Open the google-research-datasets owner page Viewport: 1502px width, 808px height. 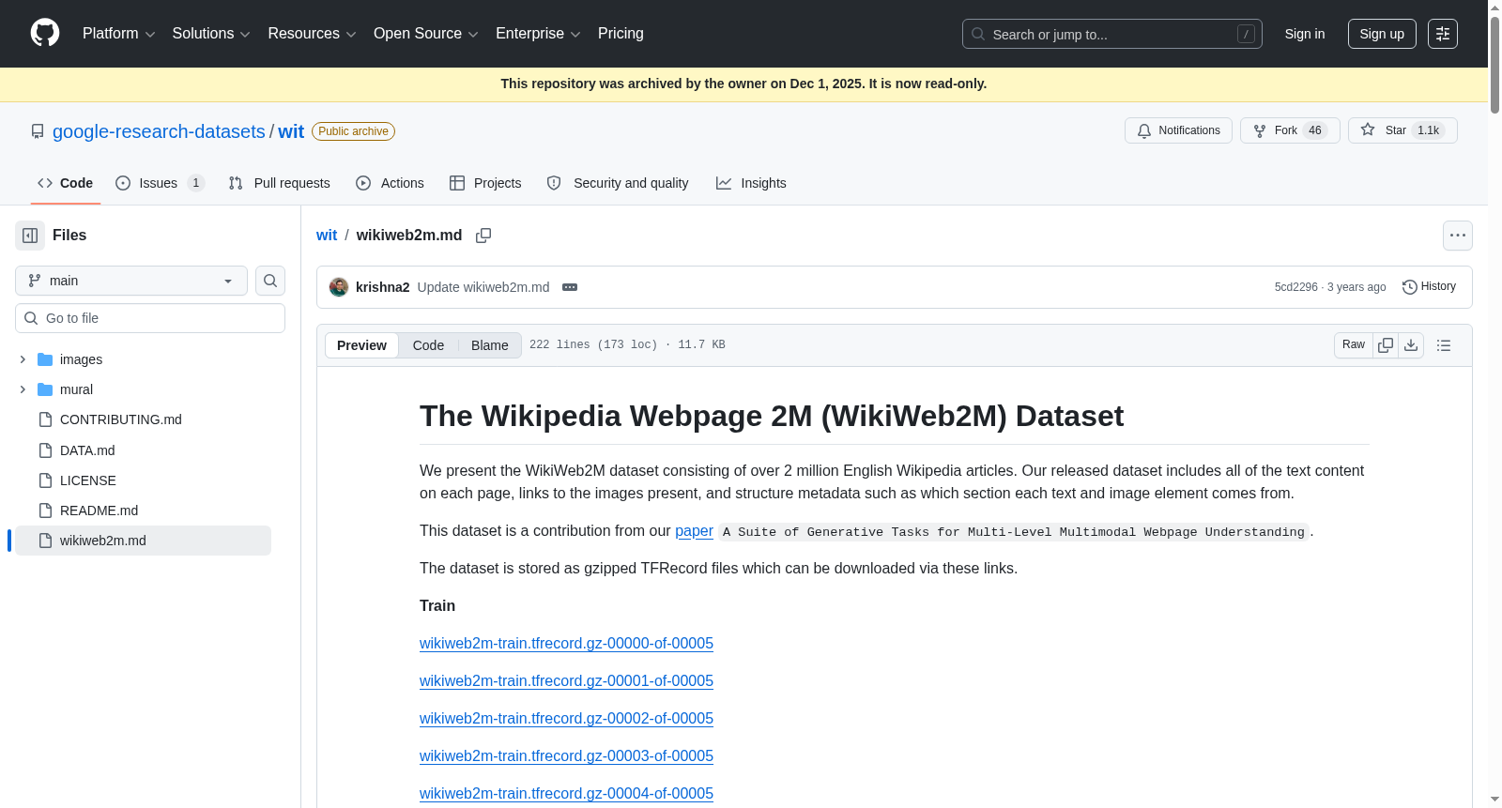pos(159,131)
